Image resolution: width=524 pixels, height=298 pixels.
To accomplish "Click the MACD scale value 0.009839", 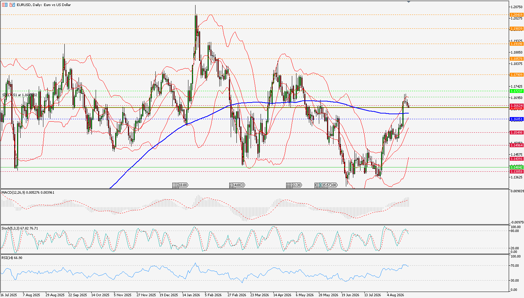I will click(517, 191).
